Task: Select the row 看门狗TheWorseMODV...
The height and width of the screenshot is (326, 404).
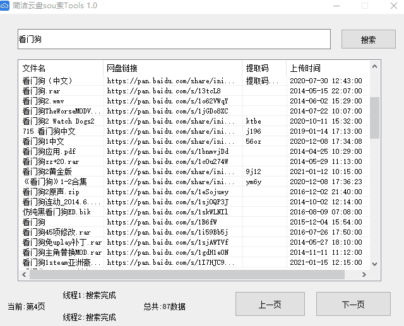Action: point(194,111)
